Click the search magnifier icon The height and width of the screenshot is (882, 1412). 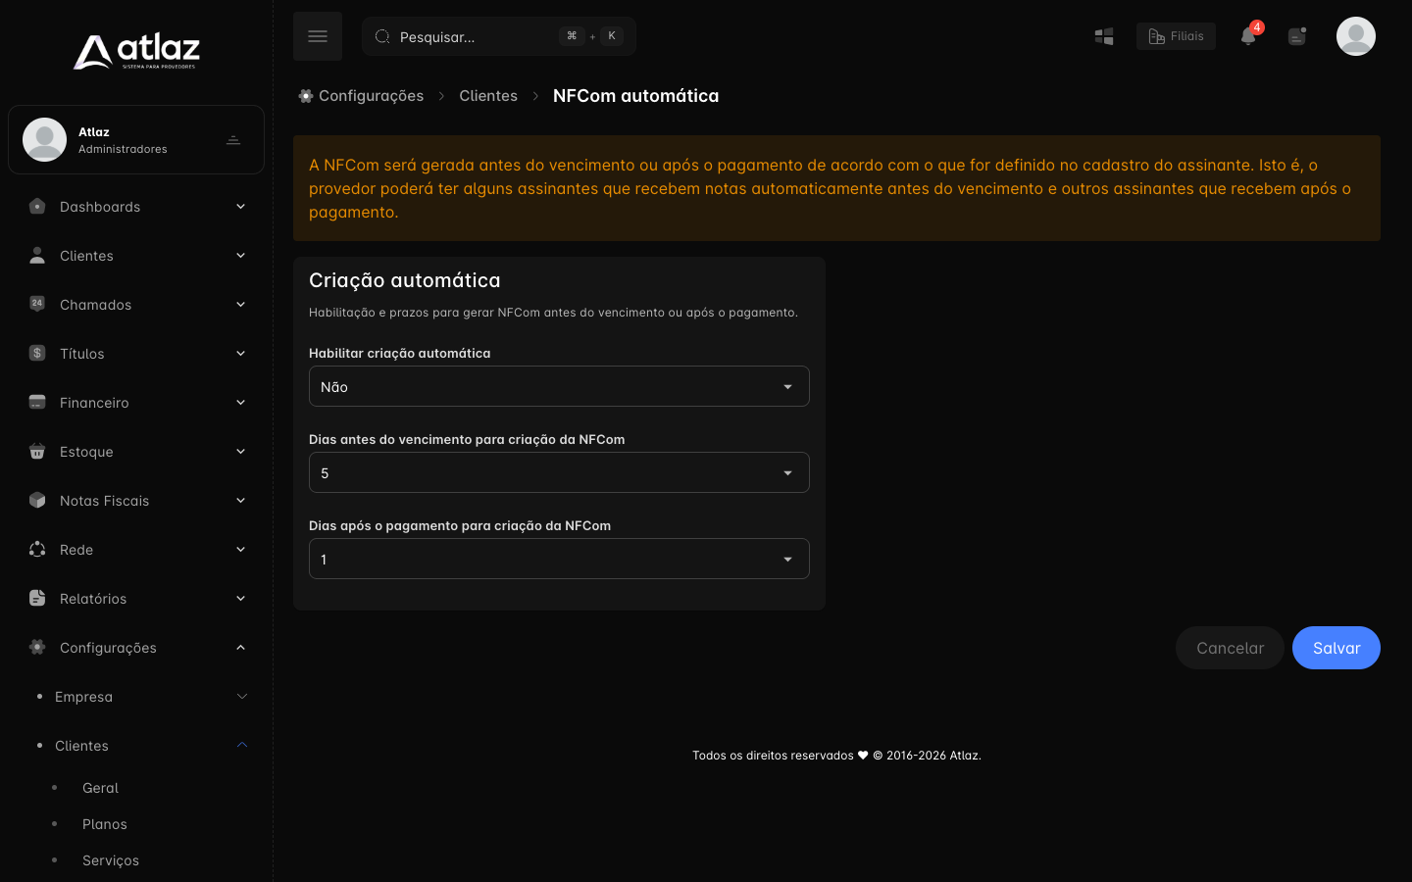click(382, 36)
